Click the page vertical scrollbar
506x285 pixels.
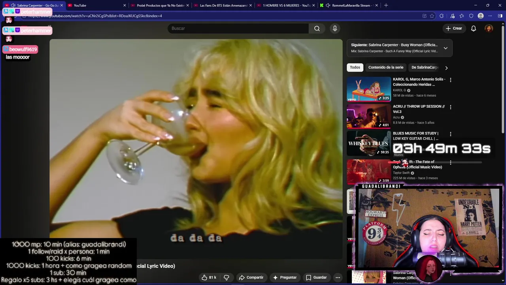coord(503,79)
